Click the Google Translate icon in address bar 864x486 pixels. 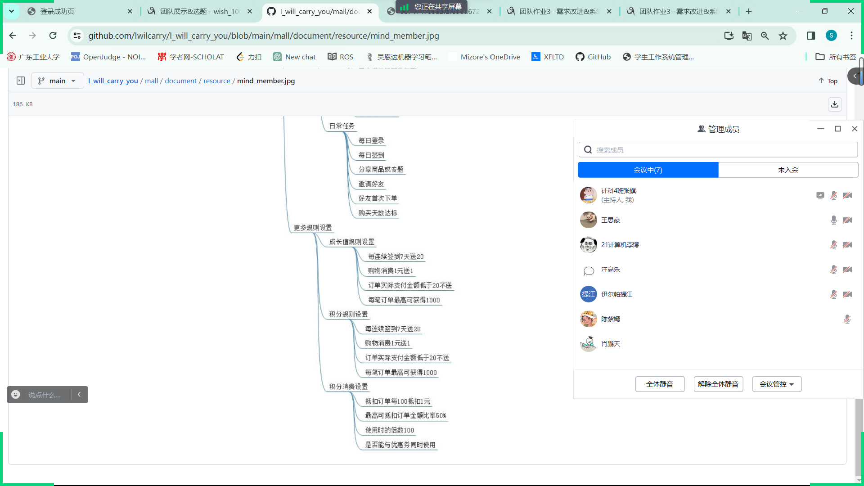point(747,36)
